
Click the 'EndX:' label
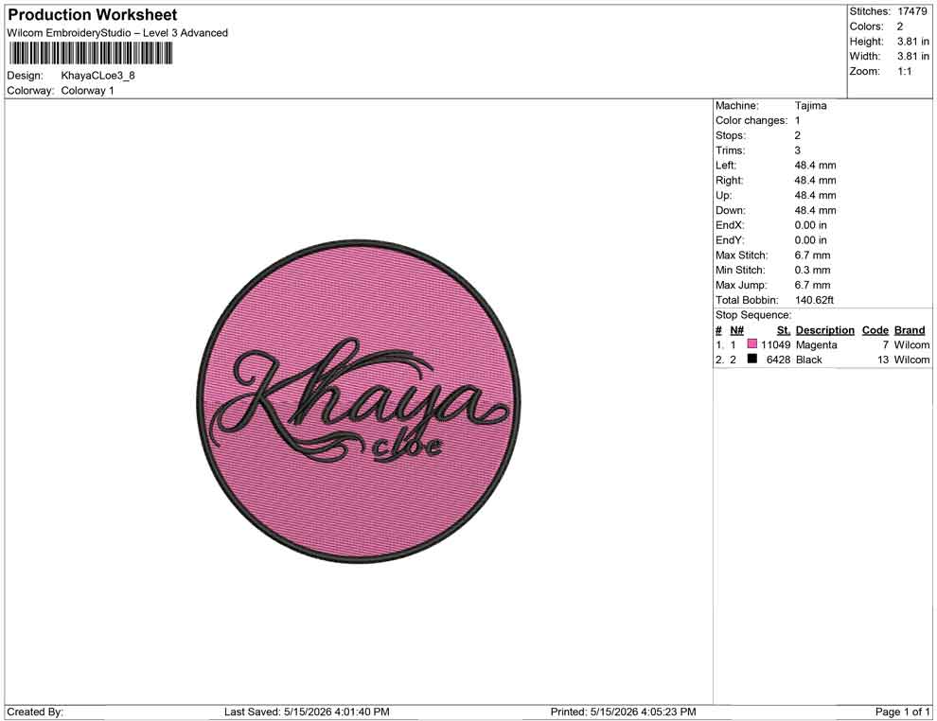click(x=730, y=225)
